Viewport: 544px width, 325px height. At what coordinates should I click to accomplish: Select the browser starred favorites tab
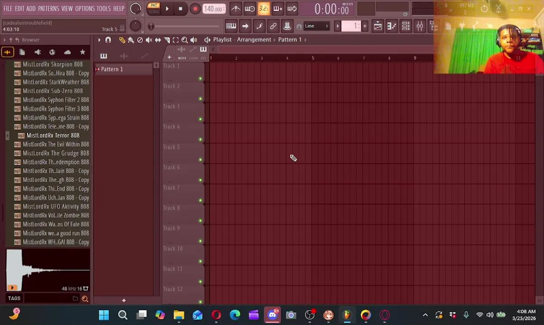[82, 52]
